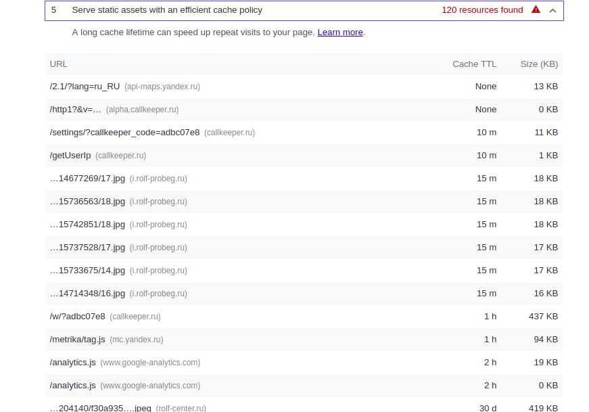The height and width of the screenshot is (412, 589).
Task: Click the URL column header
Action: [x=59, y=64]
